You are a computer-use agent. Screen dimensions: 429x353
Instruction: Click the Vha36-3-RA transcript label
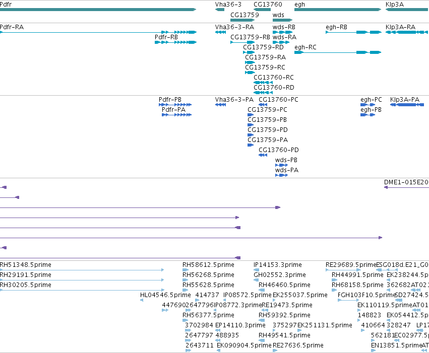tap(234, 27)
